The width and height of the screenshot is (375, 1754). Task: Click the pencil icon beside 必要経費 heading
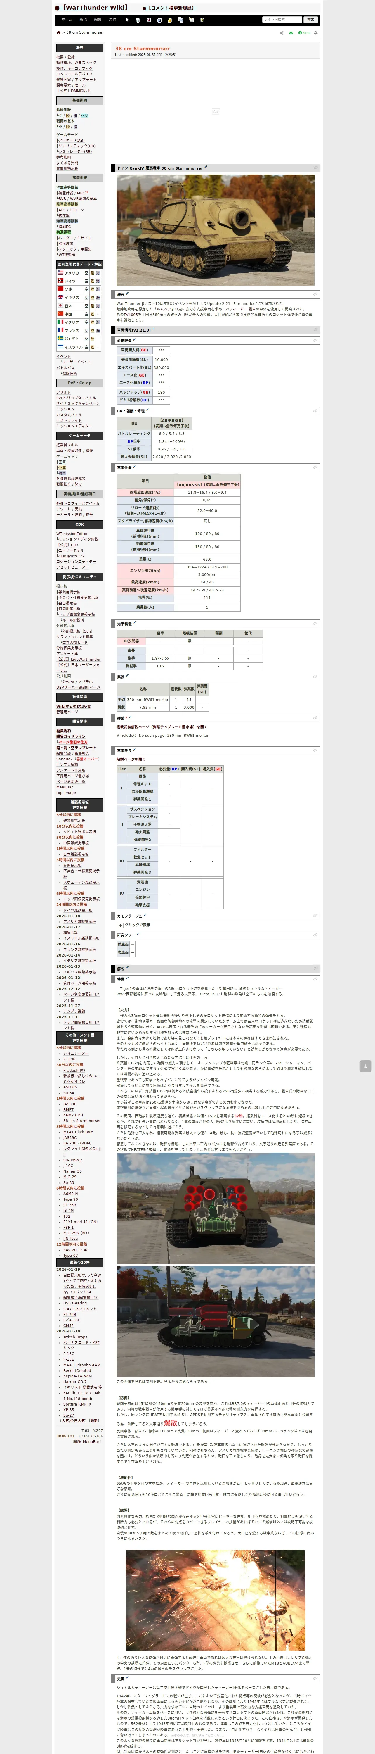coord(135,340)
